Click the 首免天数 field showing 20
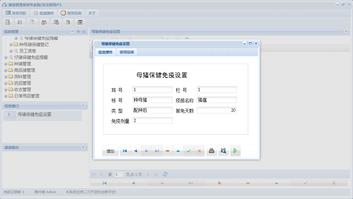Image resolution: width=353 pixels, height=199 pixels. (217, 110)
